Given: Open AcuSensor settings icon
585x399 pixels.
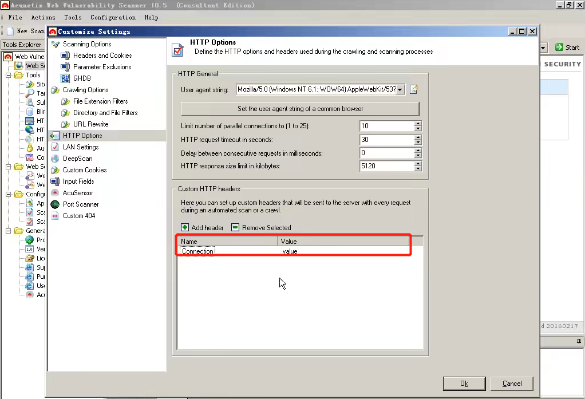Looking at the screenshot, I should (55, 193).
